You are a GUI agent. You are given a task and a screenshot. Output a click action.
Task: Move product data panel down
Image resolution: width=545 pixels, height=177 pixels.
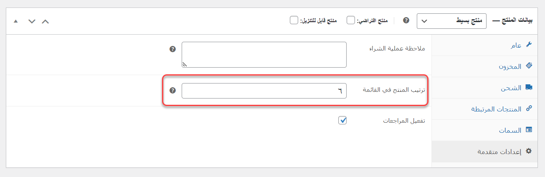coord(32,21)
